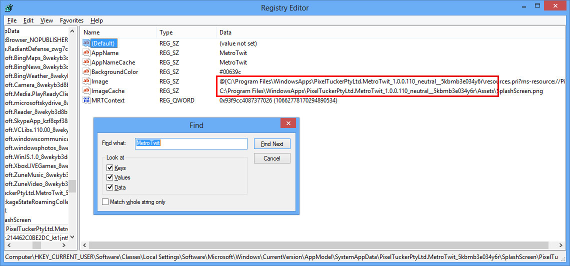
Task: Select the oft.BingMaps_8wekyb3d tree key
Action: [x=37, y=58]
